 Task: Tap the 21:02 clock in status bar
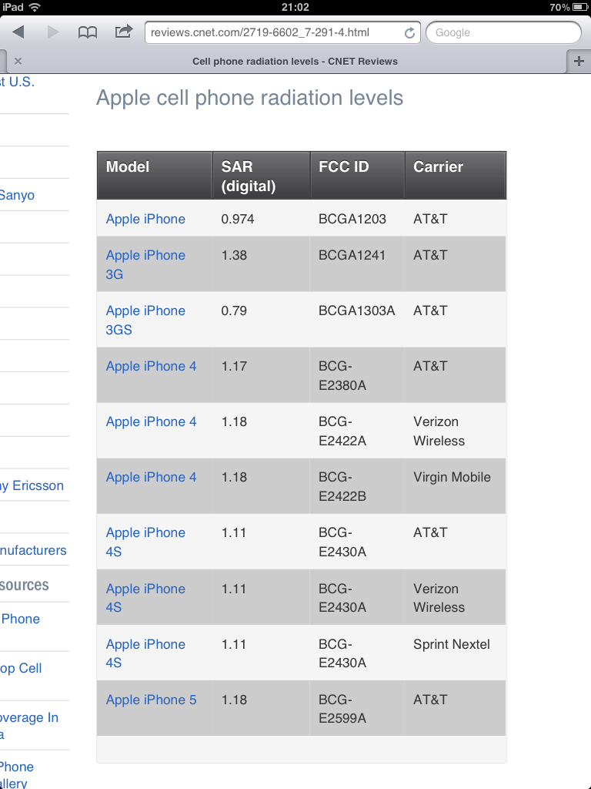(295, 7)
